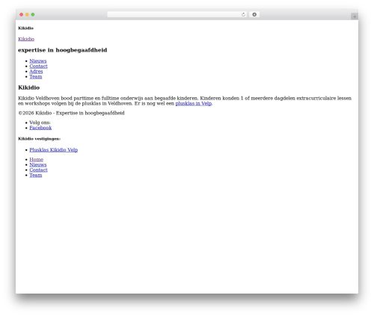Follow the 'plusklas in Velp' link
The height and width of the screenshot is (316, 374).
[x=194, y=103]
